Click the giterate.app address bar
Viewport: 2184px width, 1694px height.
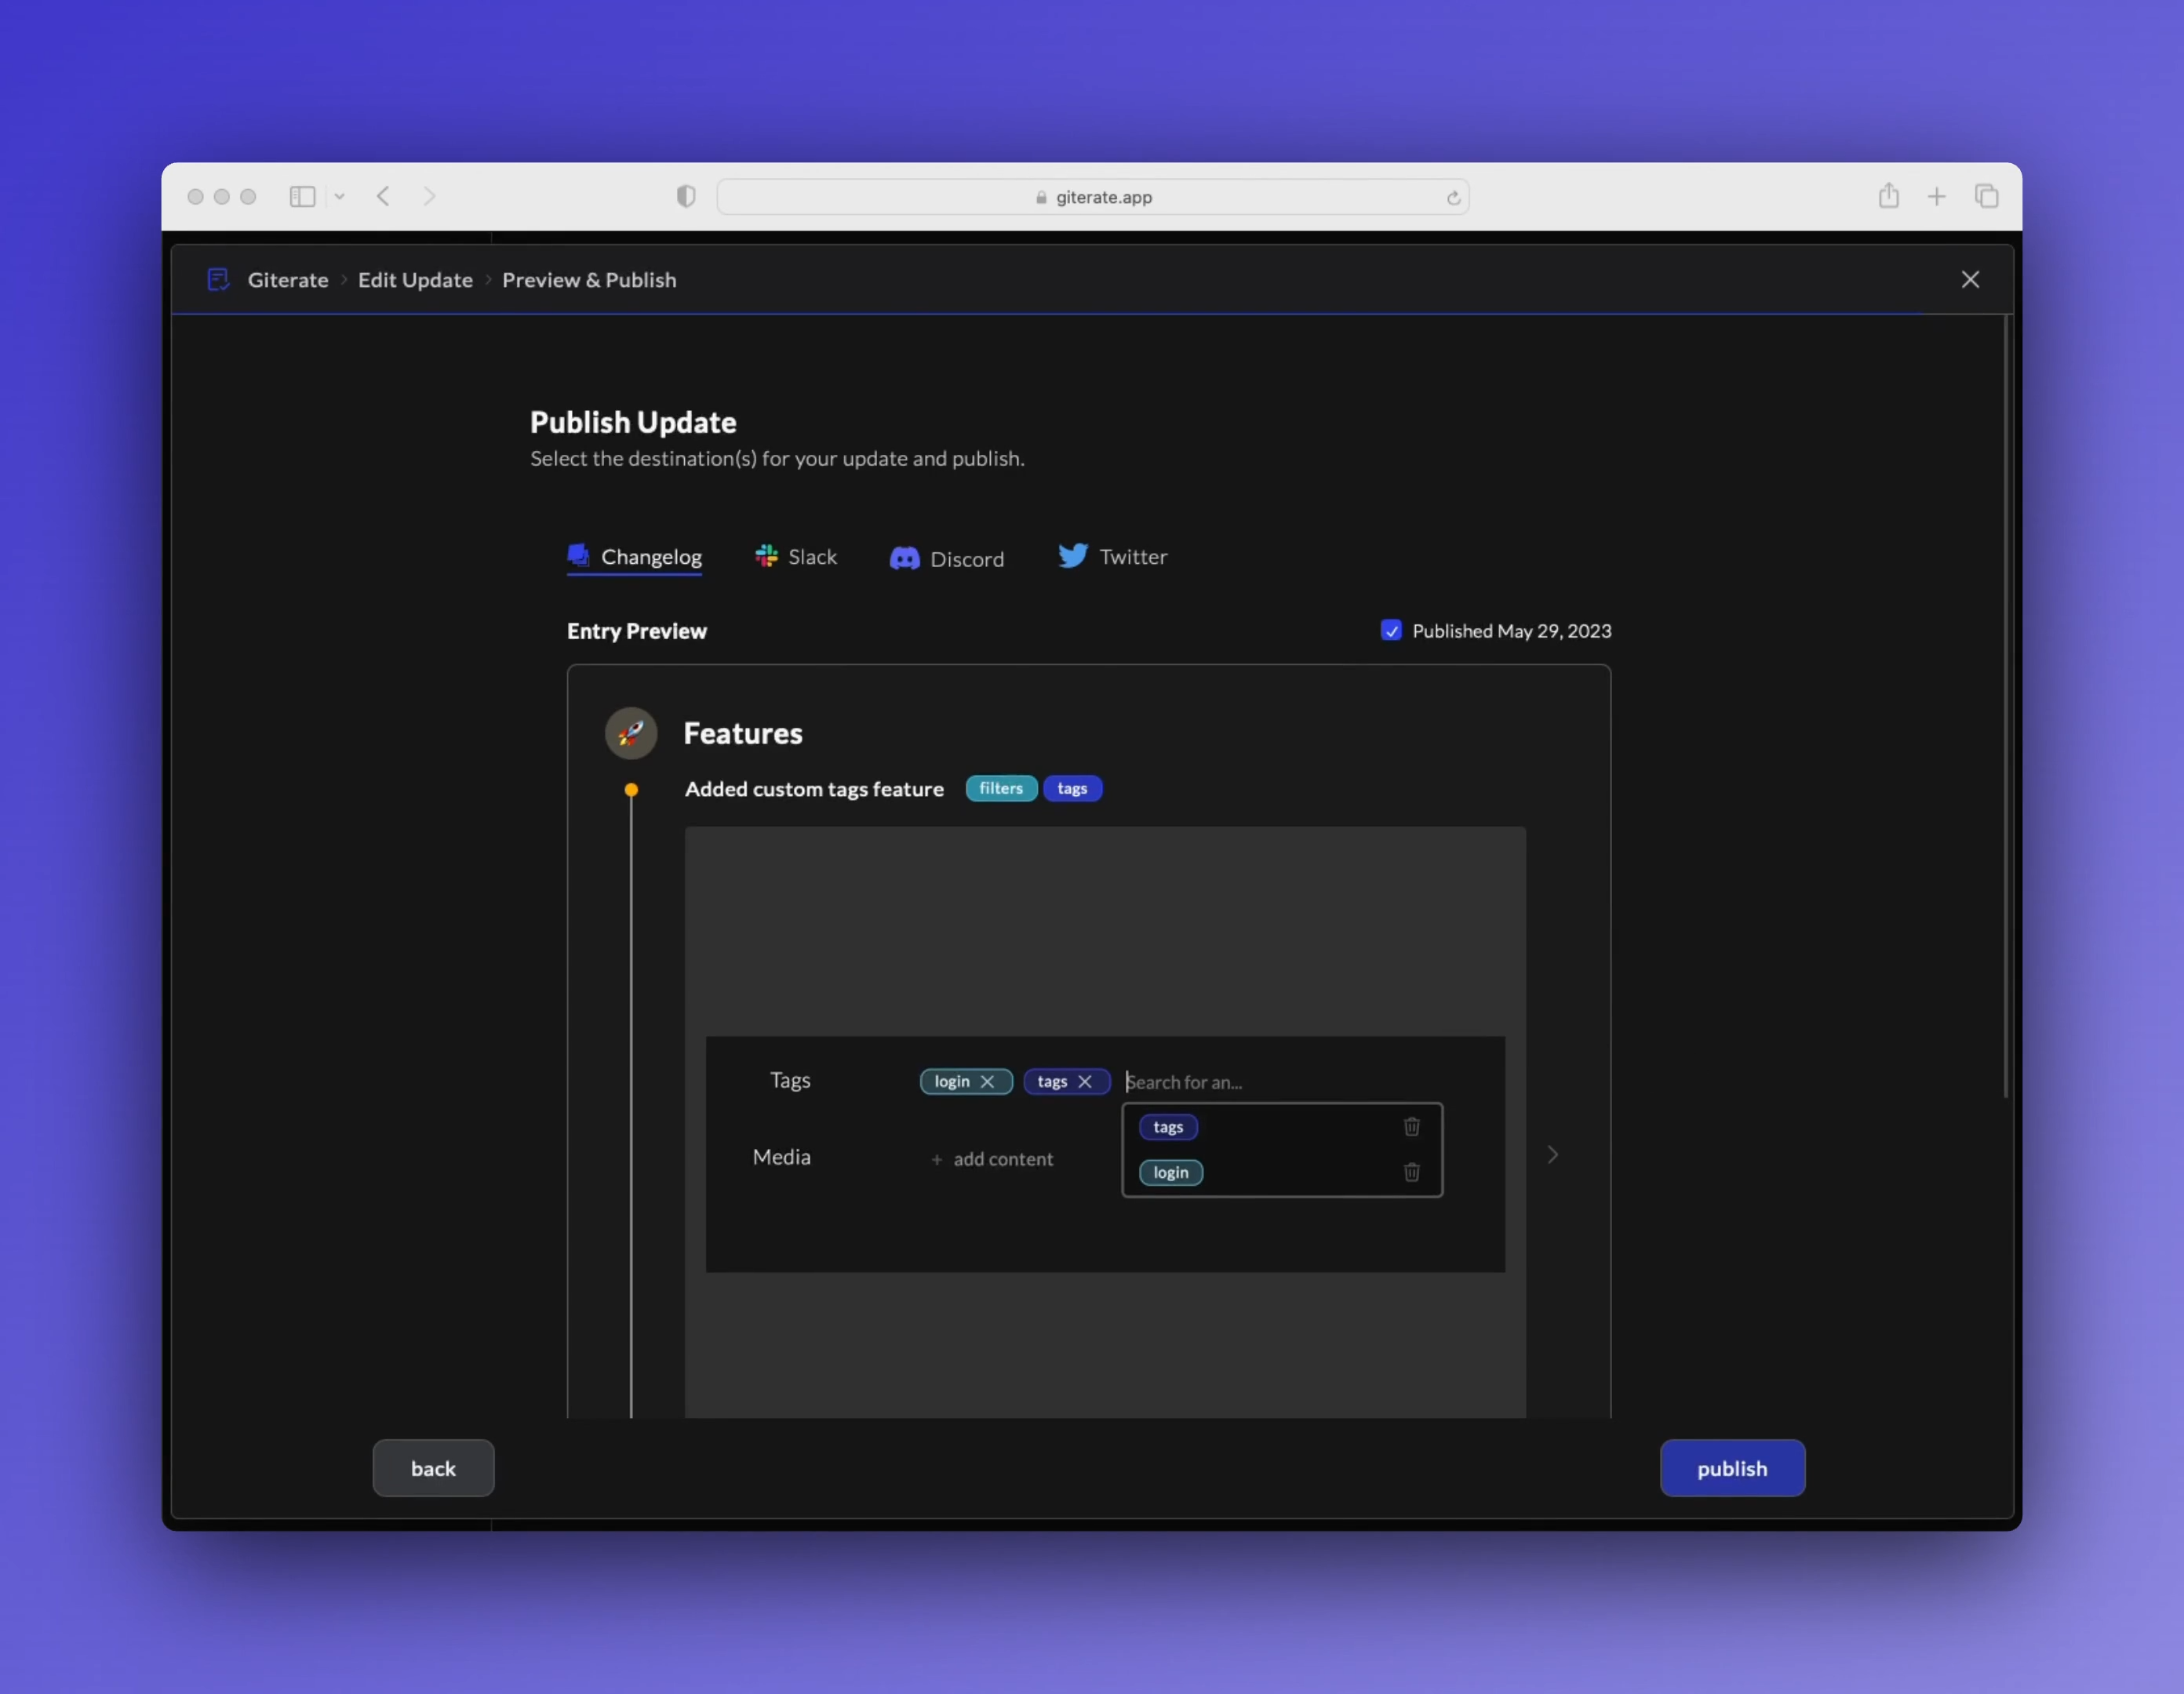(1093, 197)
